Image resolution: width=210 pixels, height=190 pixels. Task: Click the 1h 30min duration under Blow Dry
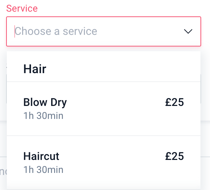point(43,116)
